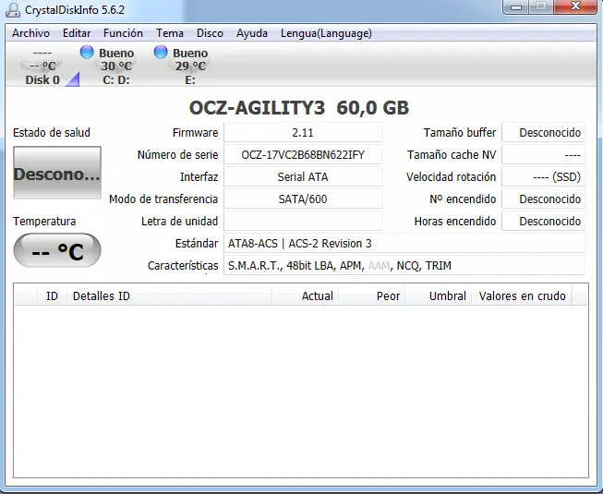
Task: Click the 30 °C temperature reading
Action: [116, 66]
